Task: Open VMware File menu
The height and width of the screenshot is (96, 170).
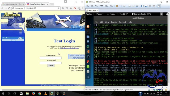Action: (88, 6)
